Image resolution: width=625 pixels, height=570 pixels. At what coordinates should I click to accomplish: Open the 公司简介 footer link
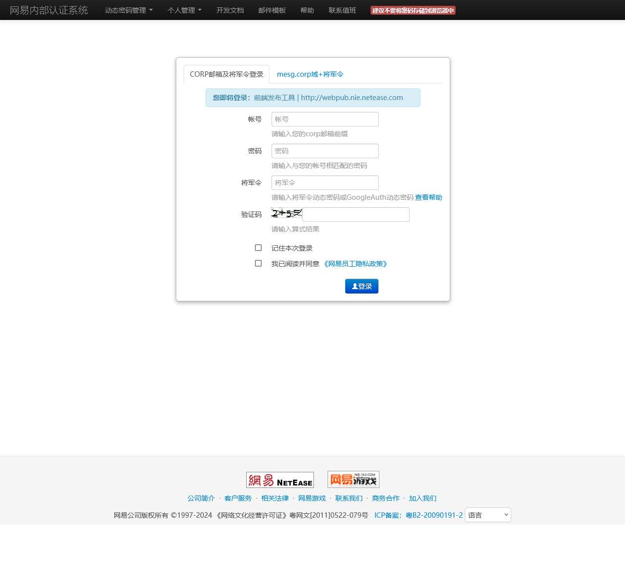click(x=201, y=498)
